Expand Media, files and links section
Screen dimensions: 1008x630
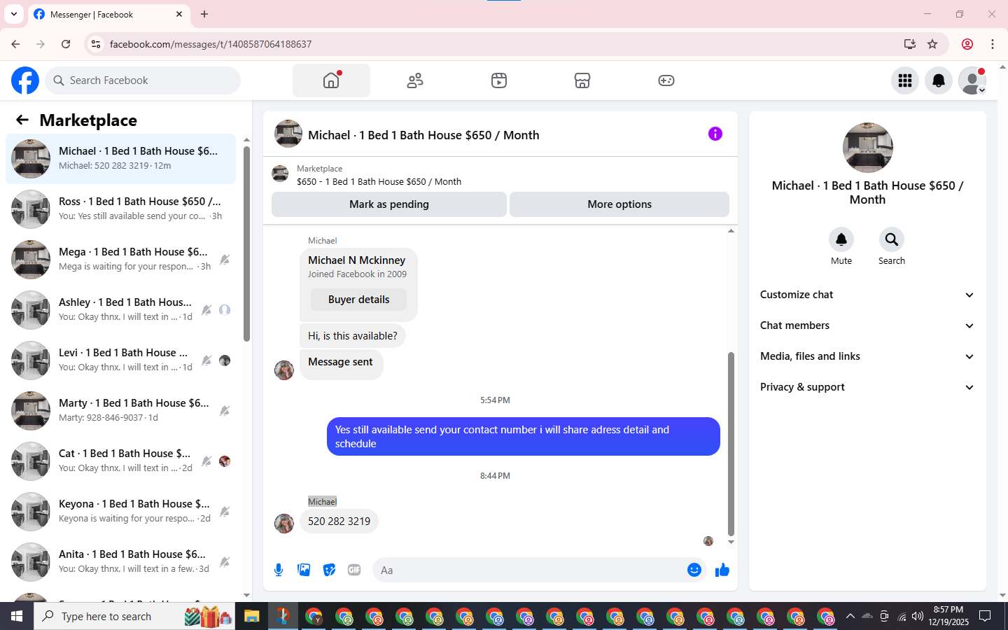(x=867, y=356)
